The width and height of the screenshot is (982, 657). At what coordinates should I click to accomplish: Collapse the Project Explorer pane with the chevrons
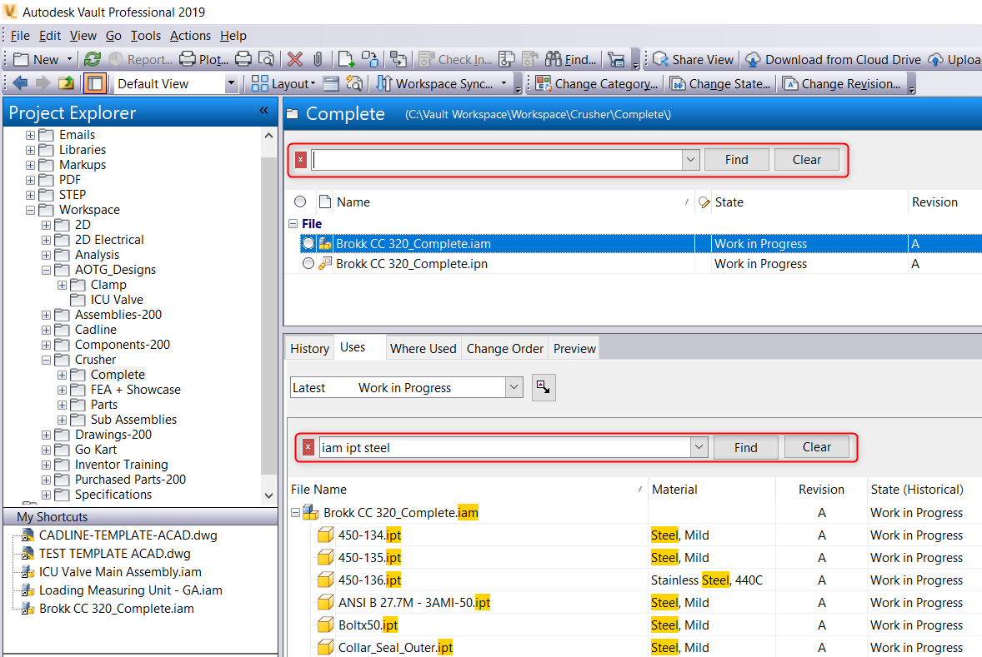coord(263,111)
